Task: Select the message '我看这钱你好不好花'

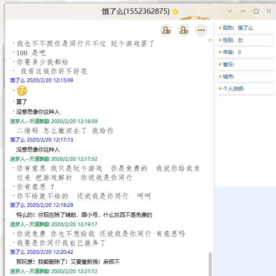Action: [x=54, y=71]
